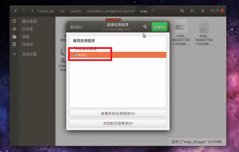The width and height of the screenshot is (239, 152).
Task: Click the search icon in the dialog header
Action: 145,27
